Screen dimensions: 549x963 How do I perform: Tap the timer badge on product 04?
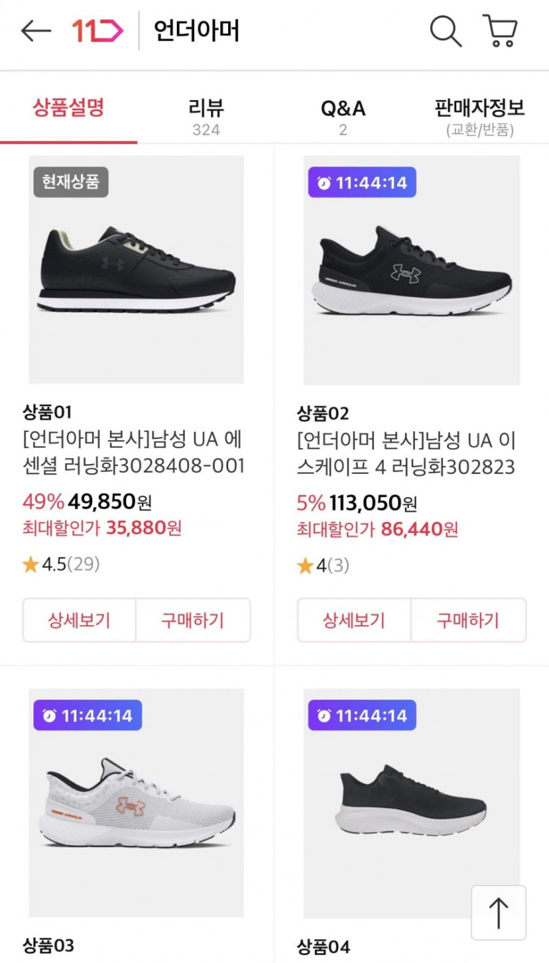pyautogui.click(x=362, y=716)
